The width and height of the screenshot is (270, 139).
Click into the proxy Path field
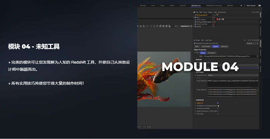230,56
